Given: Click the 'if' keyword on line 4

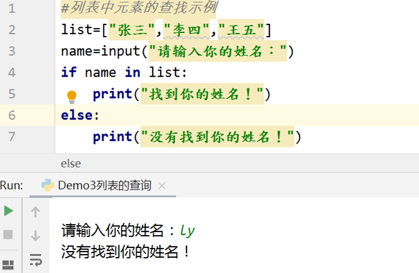Looking at the screenshot, I should coord(69,72).
